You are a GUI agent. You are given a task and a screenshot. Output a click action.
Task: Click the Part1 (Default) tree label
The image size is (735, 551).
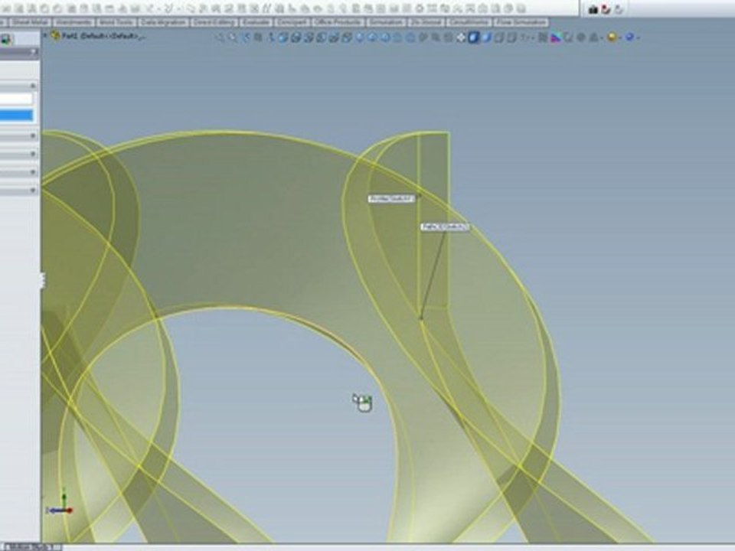pos(103,36)
